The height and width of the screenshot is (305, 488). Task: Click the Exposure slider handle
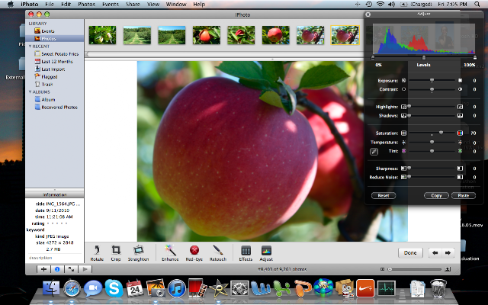[432, 81]
